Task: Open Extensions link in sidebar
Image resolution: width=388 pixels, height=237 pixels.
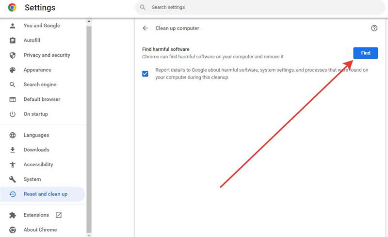Action: pos(36,215)
